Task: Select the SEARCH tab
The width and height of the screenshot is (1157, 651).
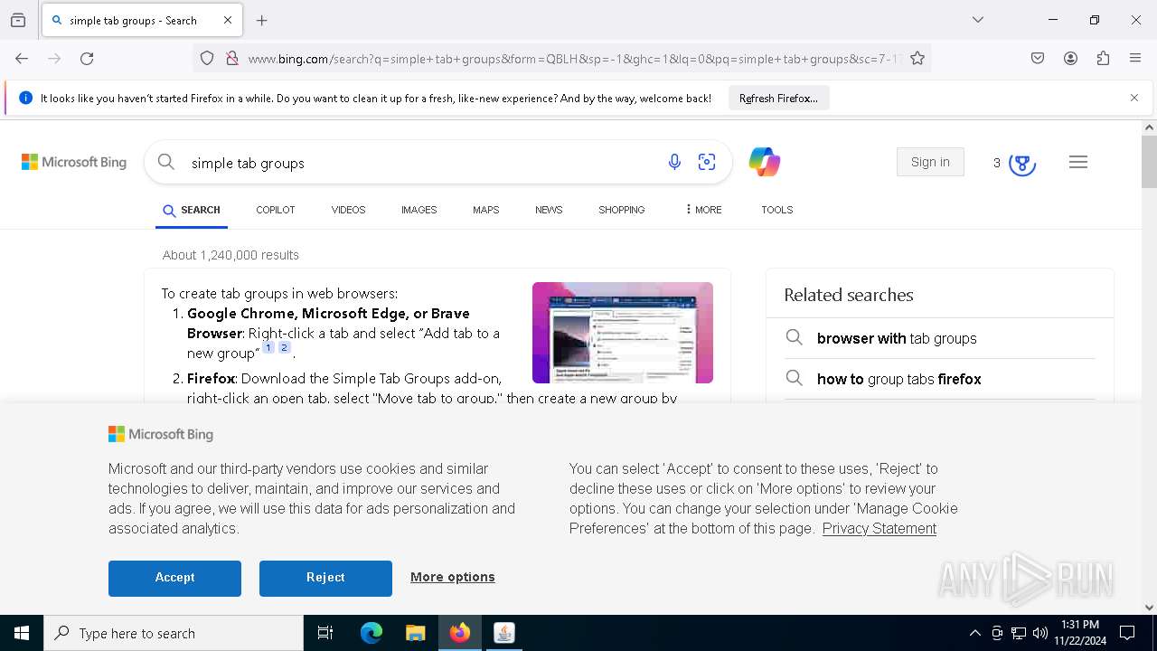Action: (x=192, y=210)
